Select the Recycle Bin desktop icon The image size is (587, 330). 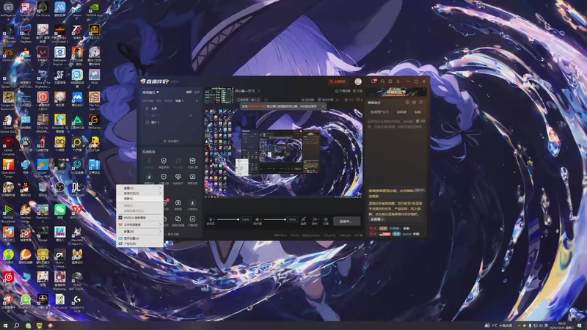[43, 188]
